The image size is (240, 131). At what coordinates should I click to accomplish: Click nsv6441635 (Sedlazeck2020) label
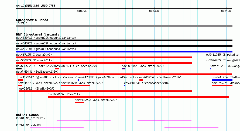pyautogui.click(x=82, y=83)
